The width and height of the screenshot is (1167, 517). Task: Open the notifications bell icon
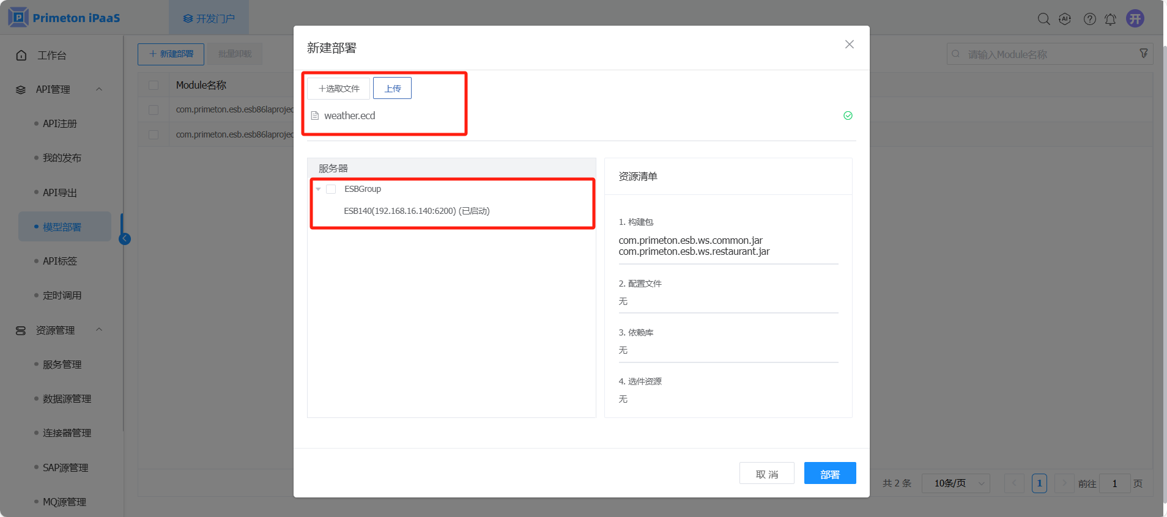click(1110, 19)
